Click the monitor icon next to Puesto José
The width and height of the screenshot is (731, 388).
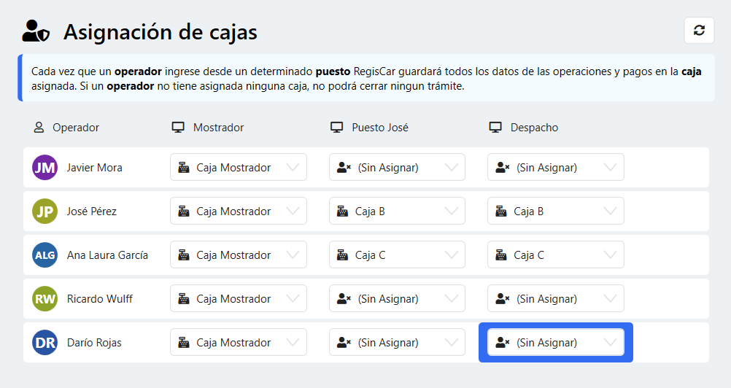pos(336,127)
